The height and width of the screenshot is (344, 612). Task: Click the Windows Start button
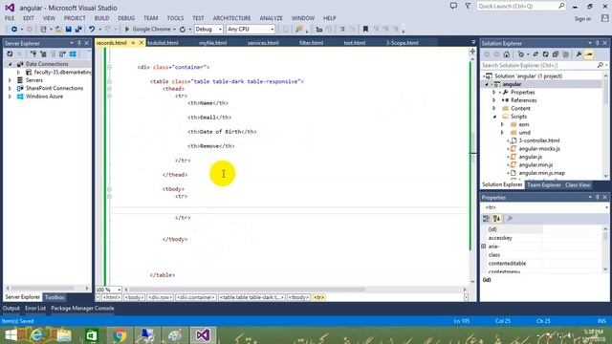tap(11, 335)
